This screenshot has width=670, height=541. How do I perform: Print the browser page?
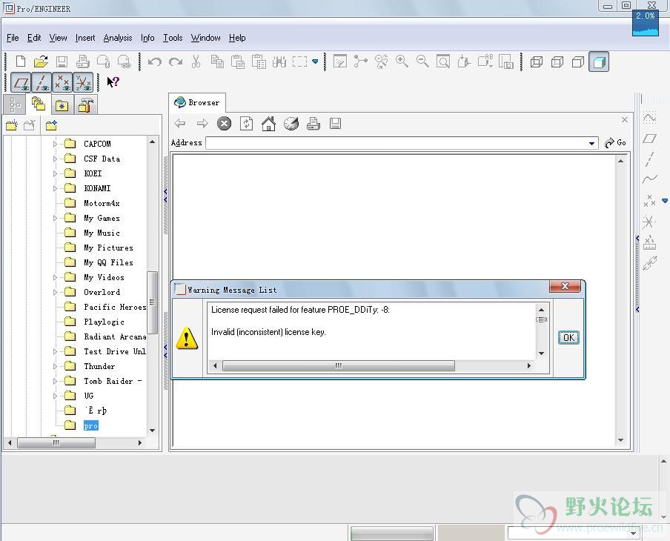pos(314,124)
